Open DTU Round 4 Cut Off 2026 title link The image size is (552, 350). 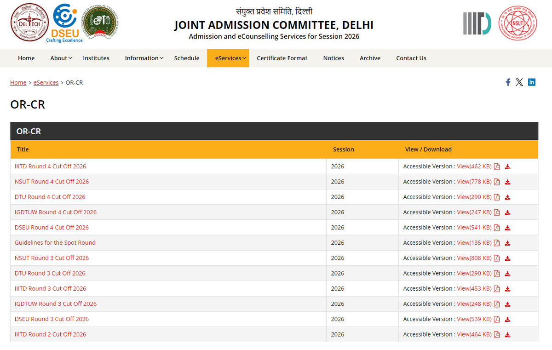pyautogui.click(x=50, y=197)
